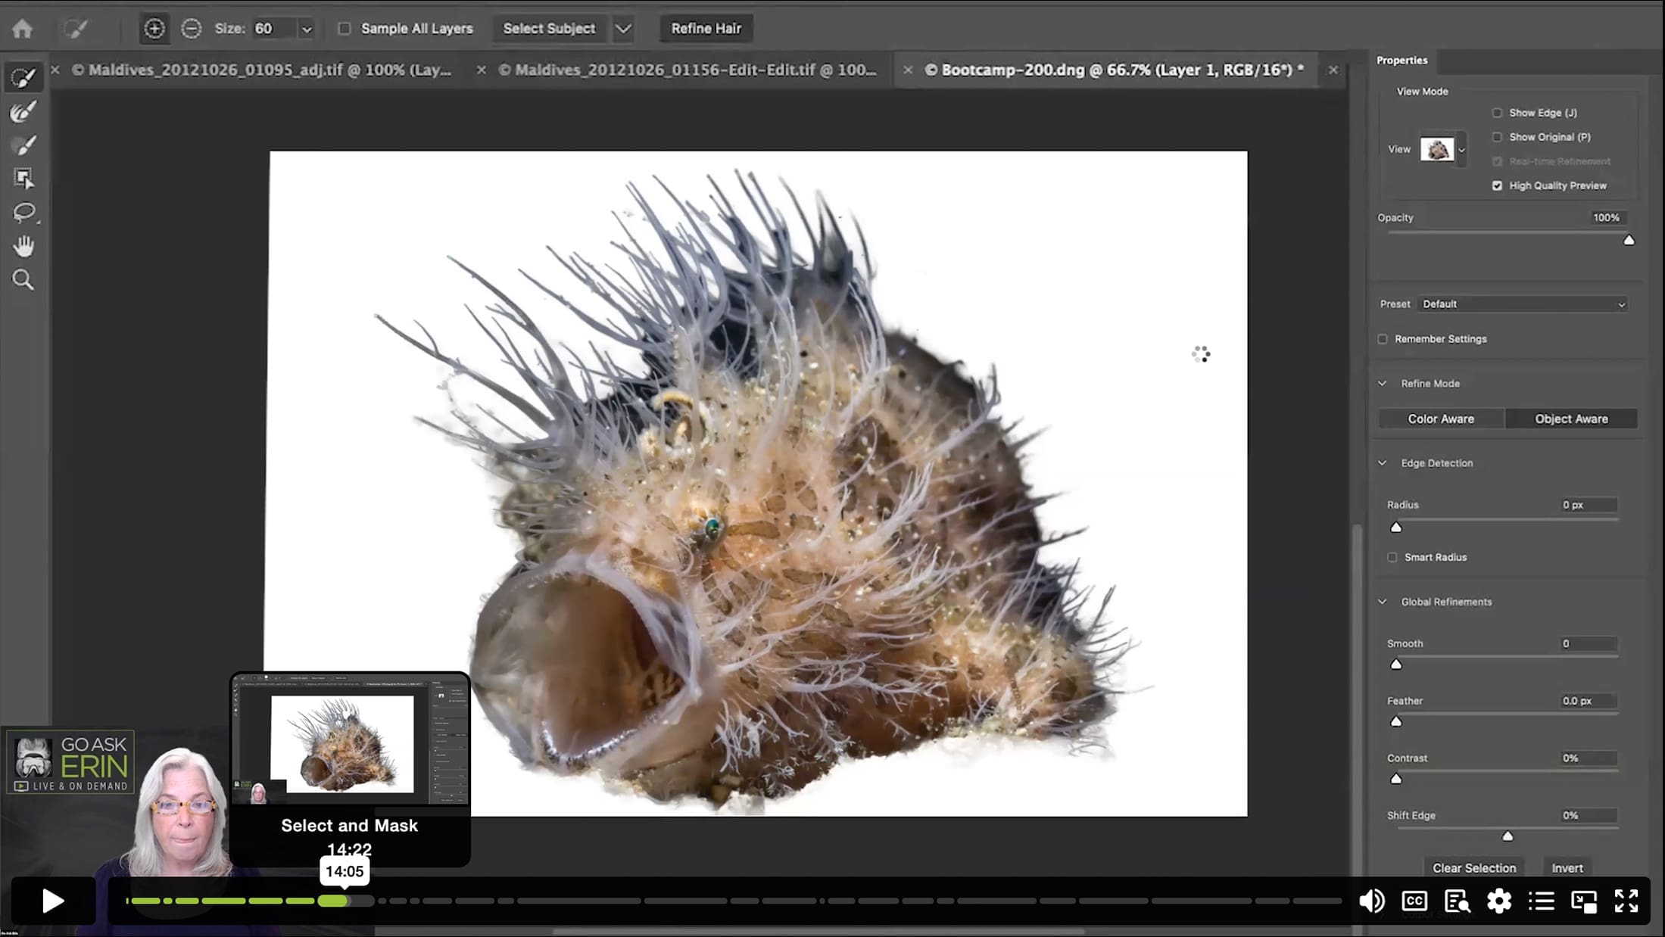Image resolution: width=1665 pixels, height=937 pixels.
Task: Select the Object Selection tool
Action: pos(23,179)
